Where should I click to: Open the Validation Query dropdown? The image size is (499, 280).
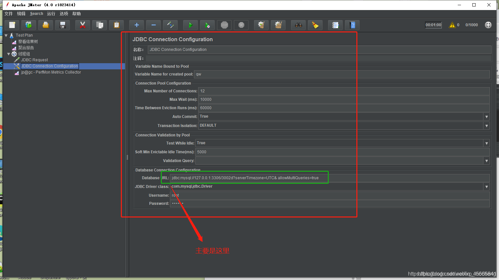pyautogui.click(x=486, y=161)
